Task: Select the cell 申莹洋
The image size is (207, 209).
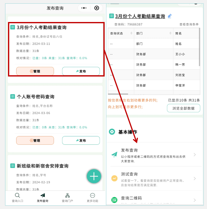Action: click(187, 85)
